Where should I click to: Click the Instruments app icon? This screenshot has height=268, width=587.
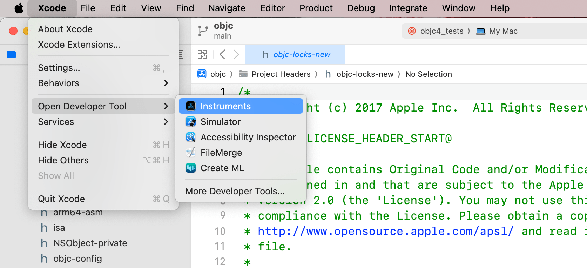tap(191, 106)
